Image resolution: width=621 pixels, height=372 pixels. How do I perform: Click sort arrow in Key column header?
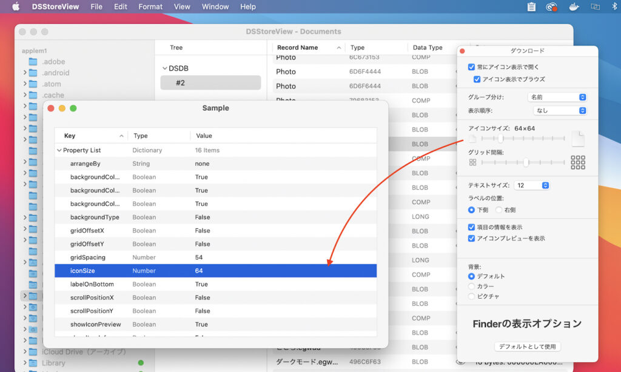121,136
